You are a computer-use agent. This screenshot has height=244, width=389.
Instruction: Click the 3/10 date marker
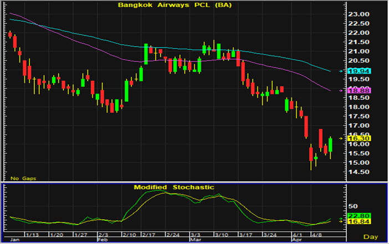click(x=222, y=235)
